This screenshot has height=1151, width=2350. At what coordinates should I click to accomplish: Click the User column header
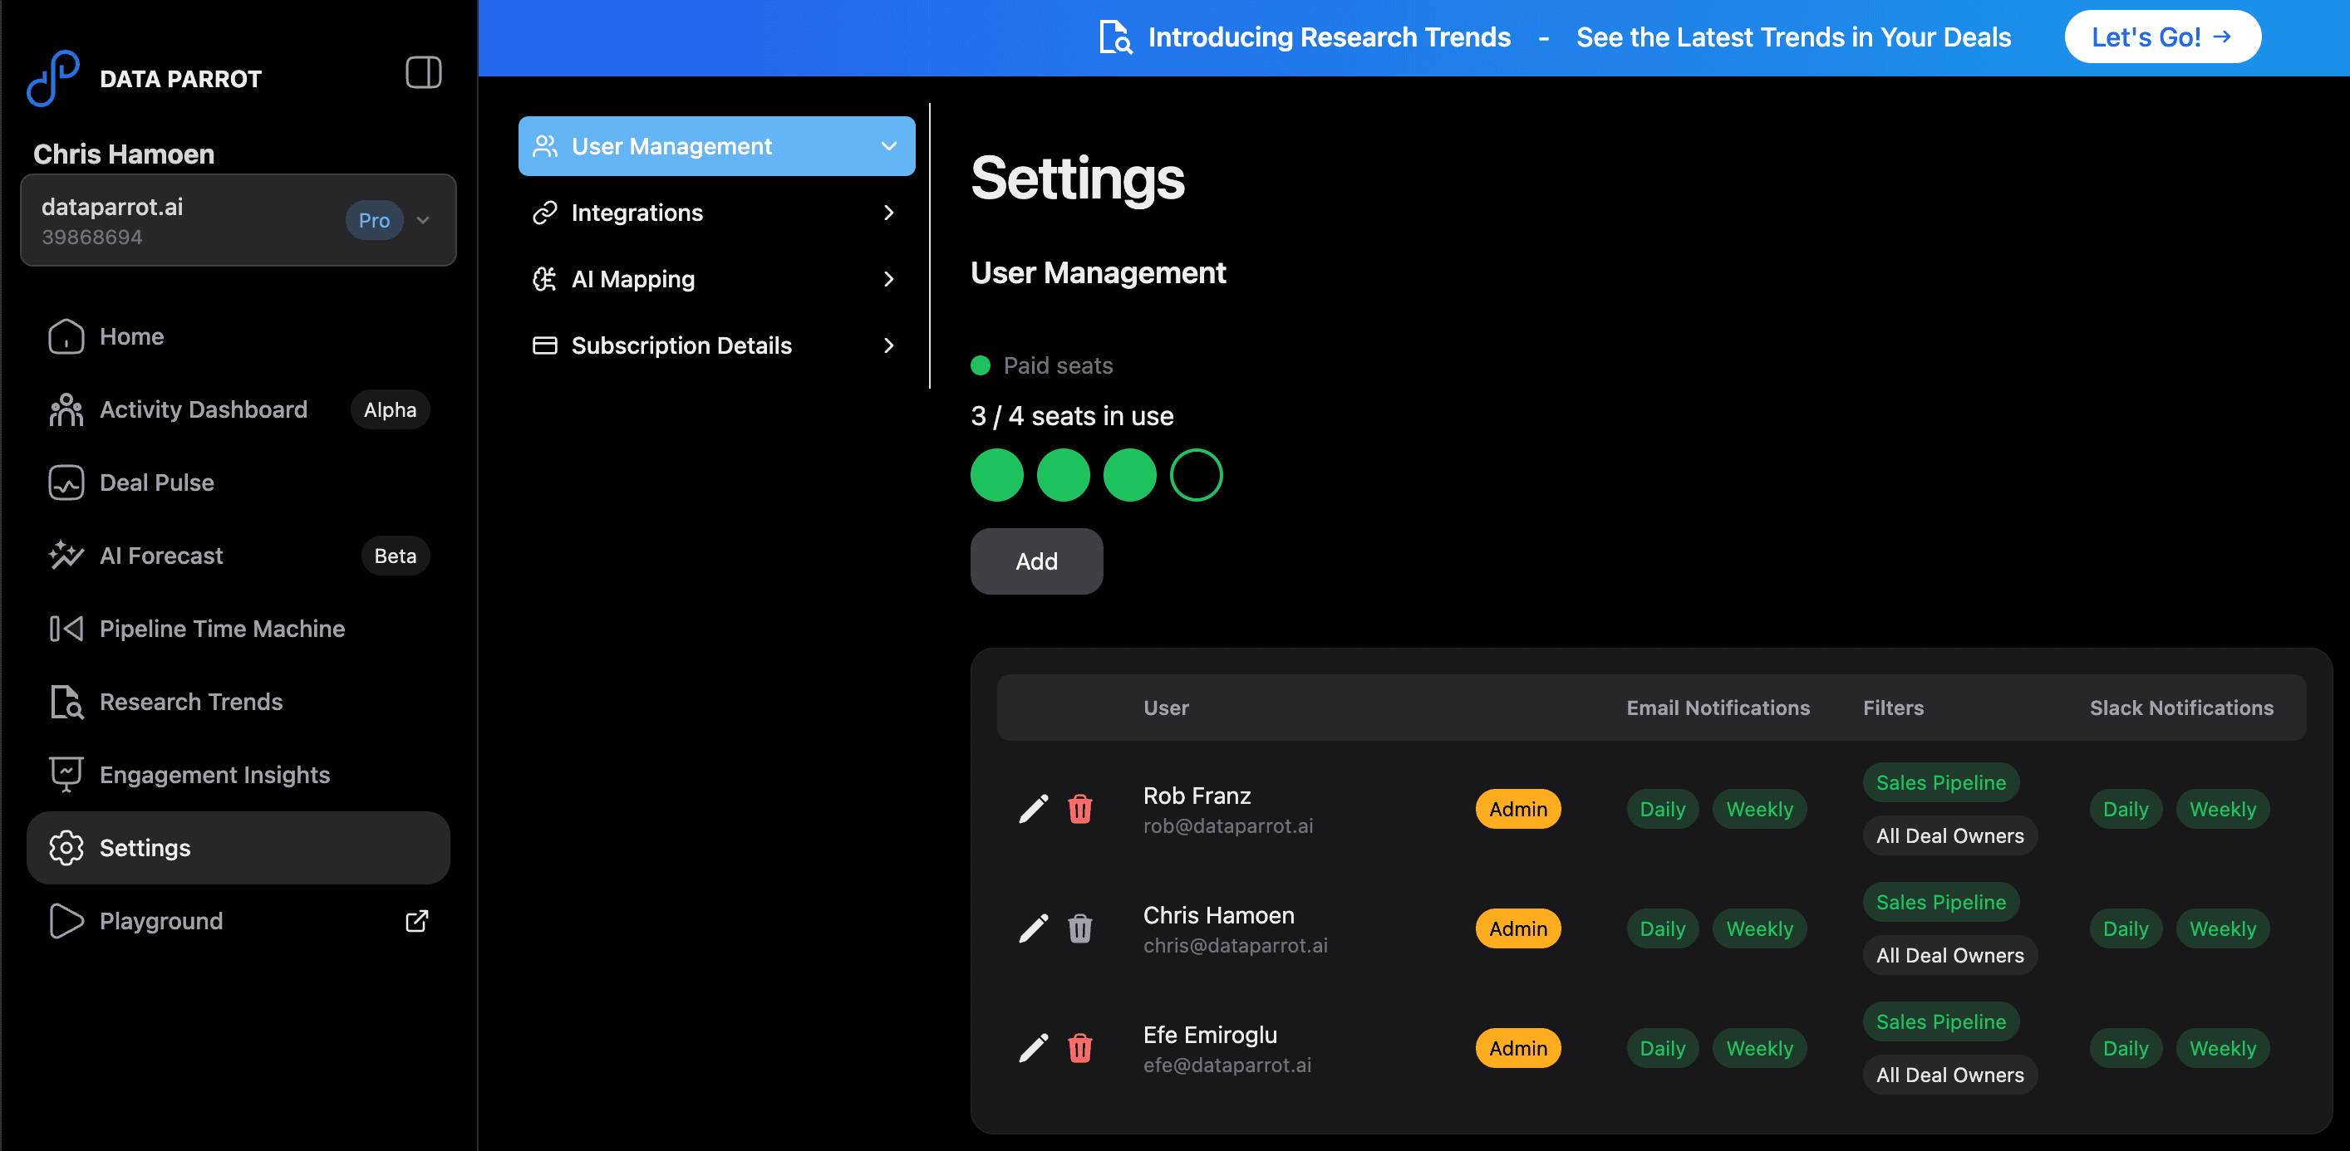pyautogui.click(x=1166, y=708)
